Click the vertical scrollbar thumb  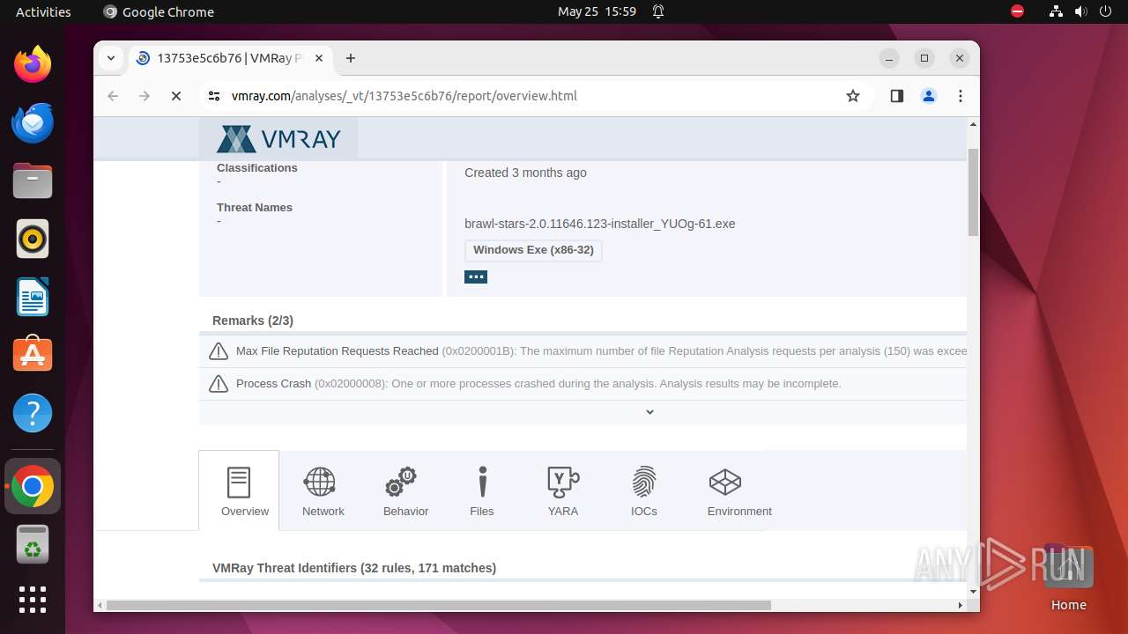[973, 192]
